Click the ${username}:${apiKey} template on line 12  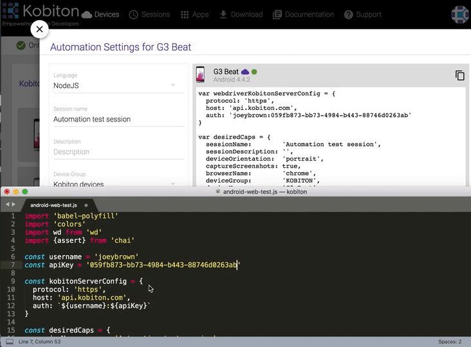104,306
